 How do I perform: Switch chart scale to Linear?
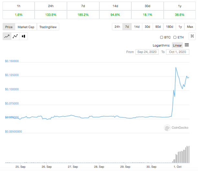point(177,46)
